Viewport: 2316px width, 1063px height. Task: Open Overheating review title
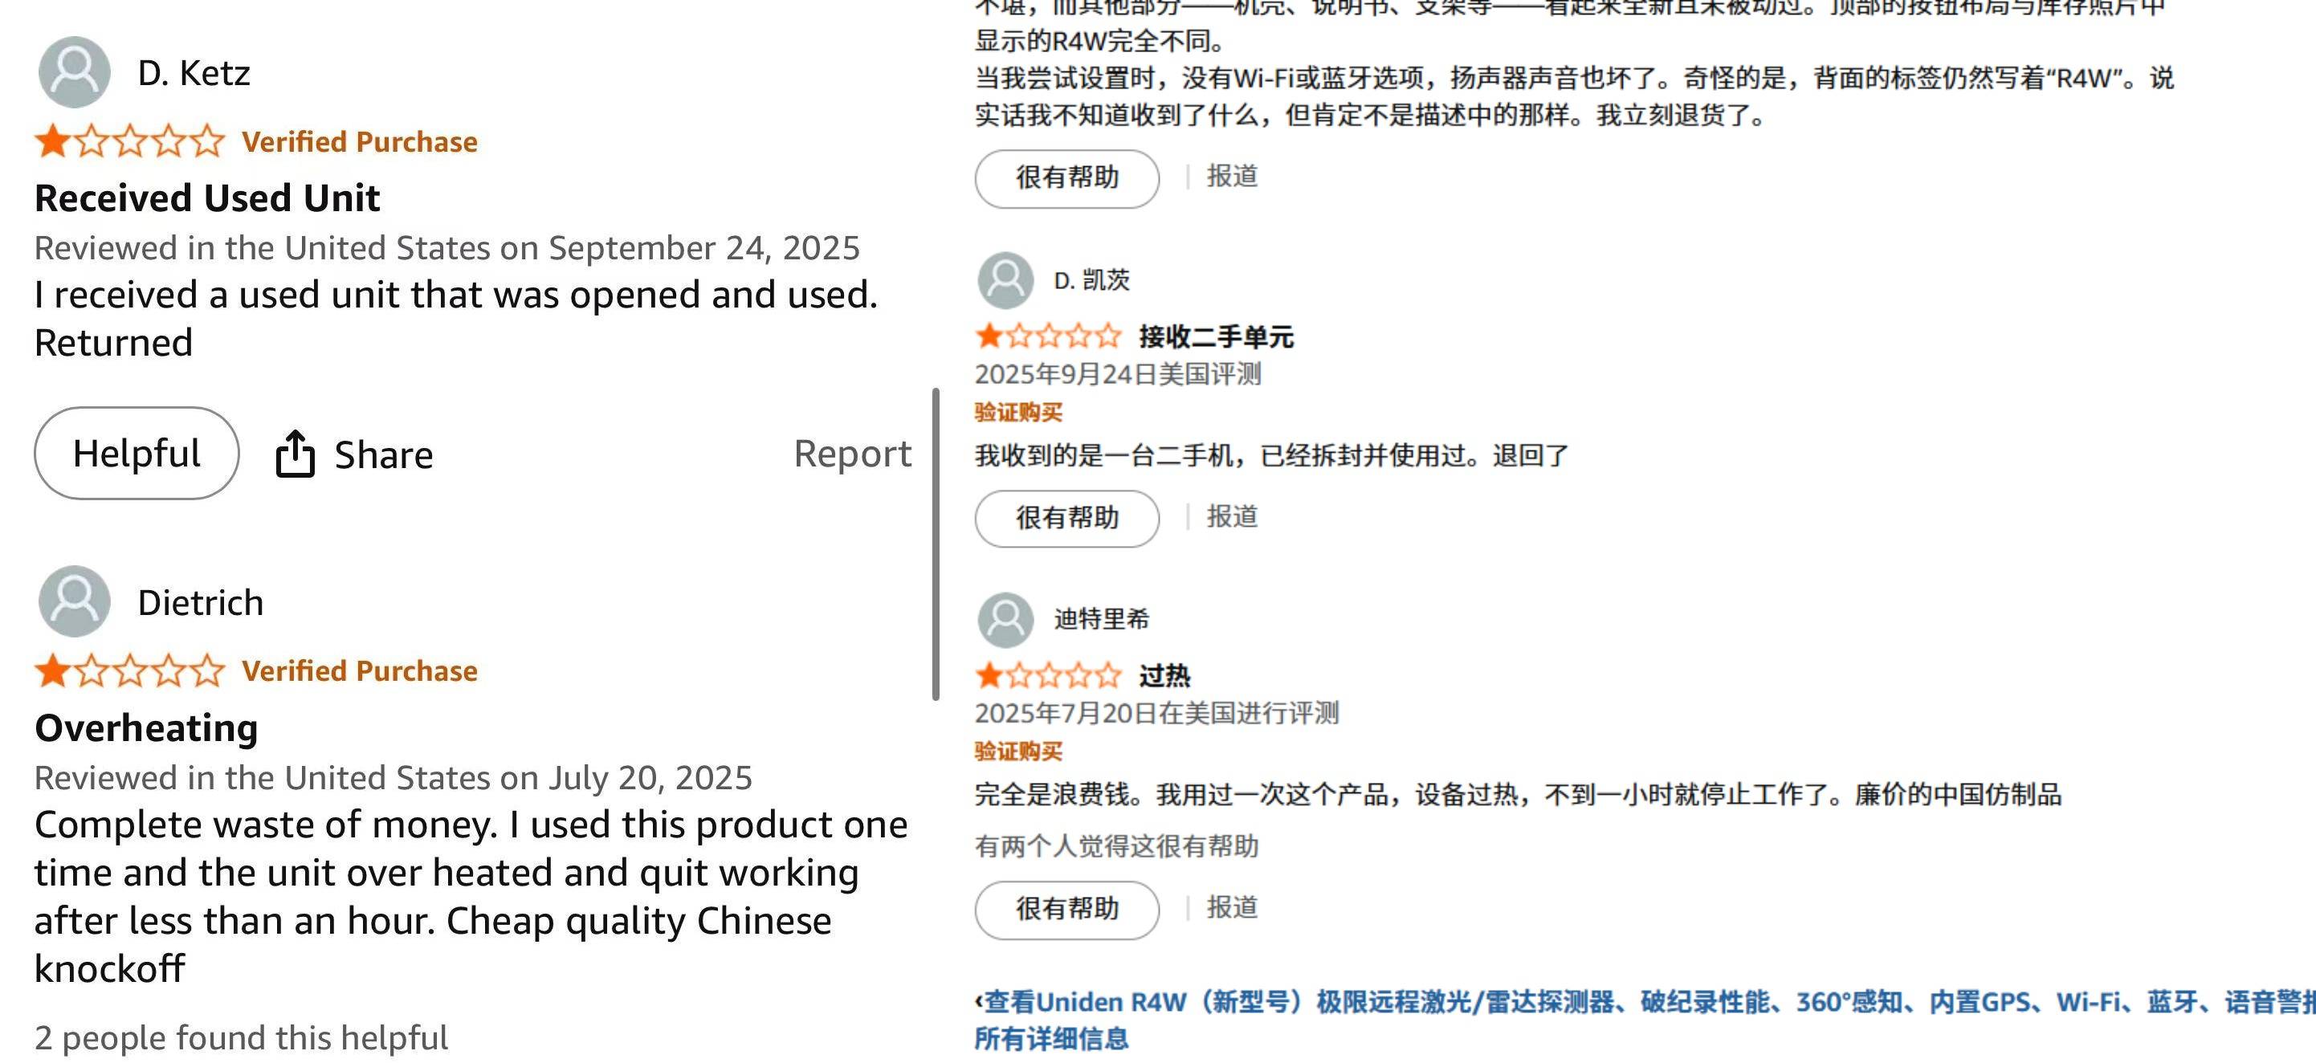point(146,728)
